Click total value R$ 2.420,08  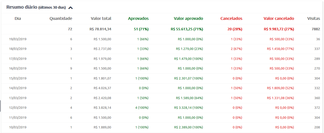point(102,98)
